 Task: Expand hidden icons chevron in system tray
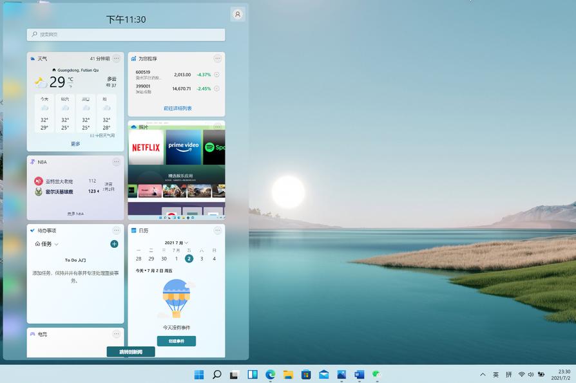click(x=483, y=373)
